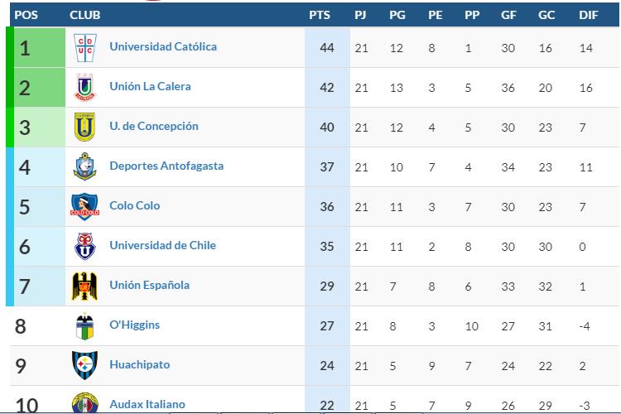
Task: Open the Colo Colo team link
Action: pos(135,206)
